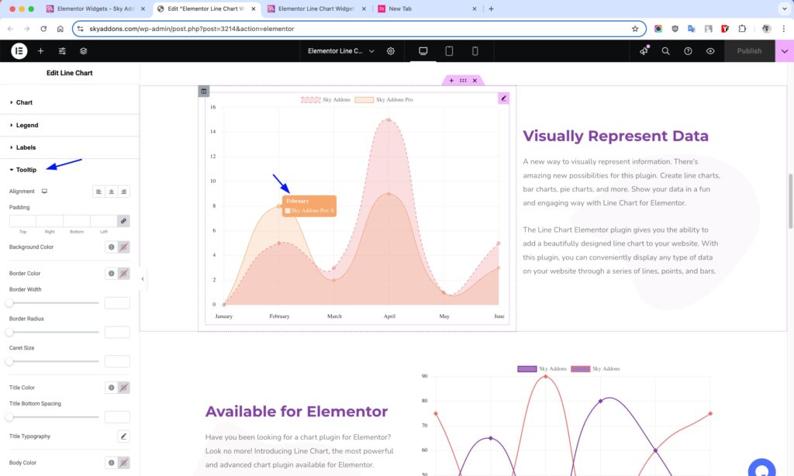This screenshot has height=476, width=794.
Task: Click the Padding Top field
Action: (x=22, y=221)
